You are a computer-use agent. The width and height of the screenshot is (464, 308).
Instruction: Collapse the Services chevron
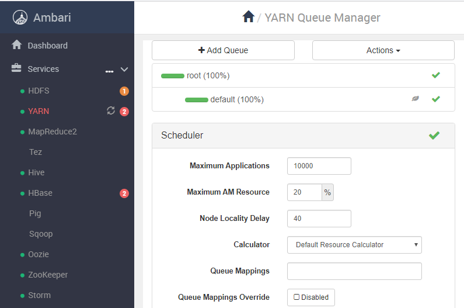(x=124, y=70)
